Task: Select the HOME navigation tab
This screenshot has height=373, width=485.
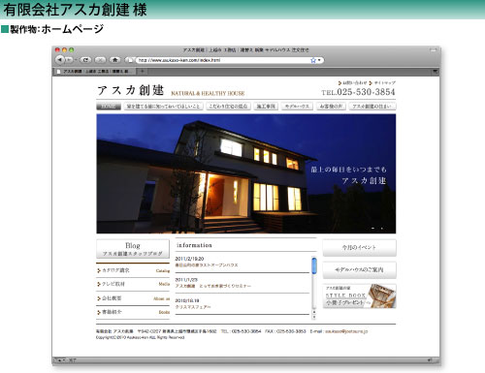Action: tap(109, 107)
